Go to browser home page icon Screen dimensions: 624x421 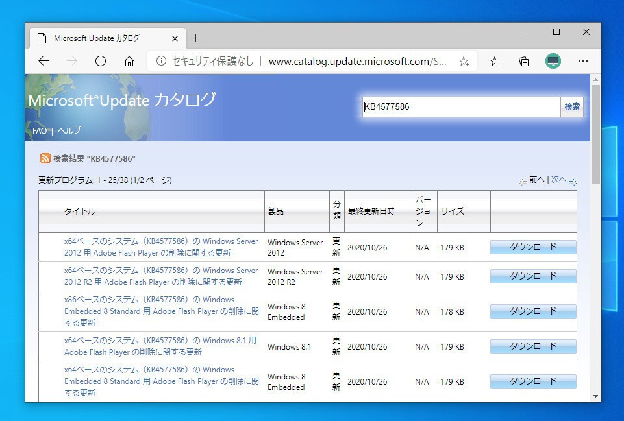129,61
